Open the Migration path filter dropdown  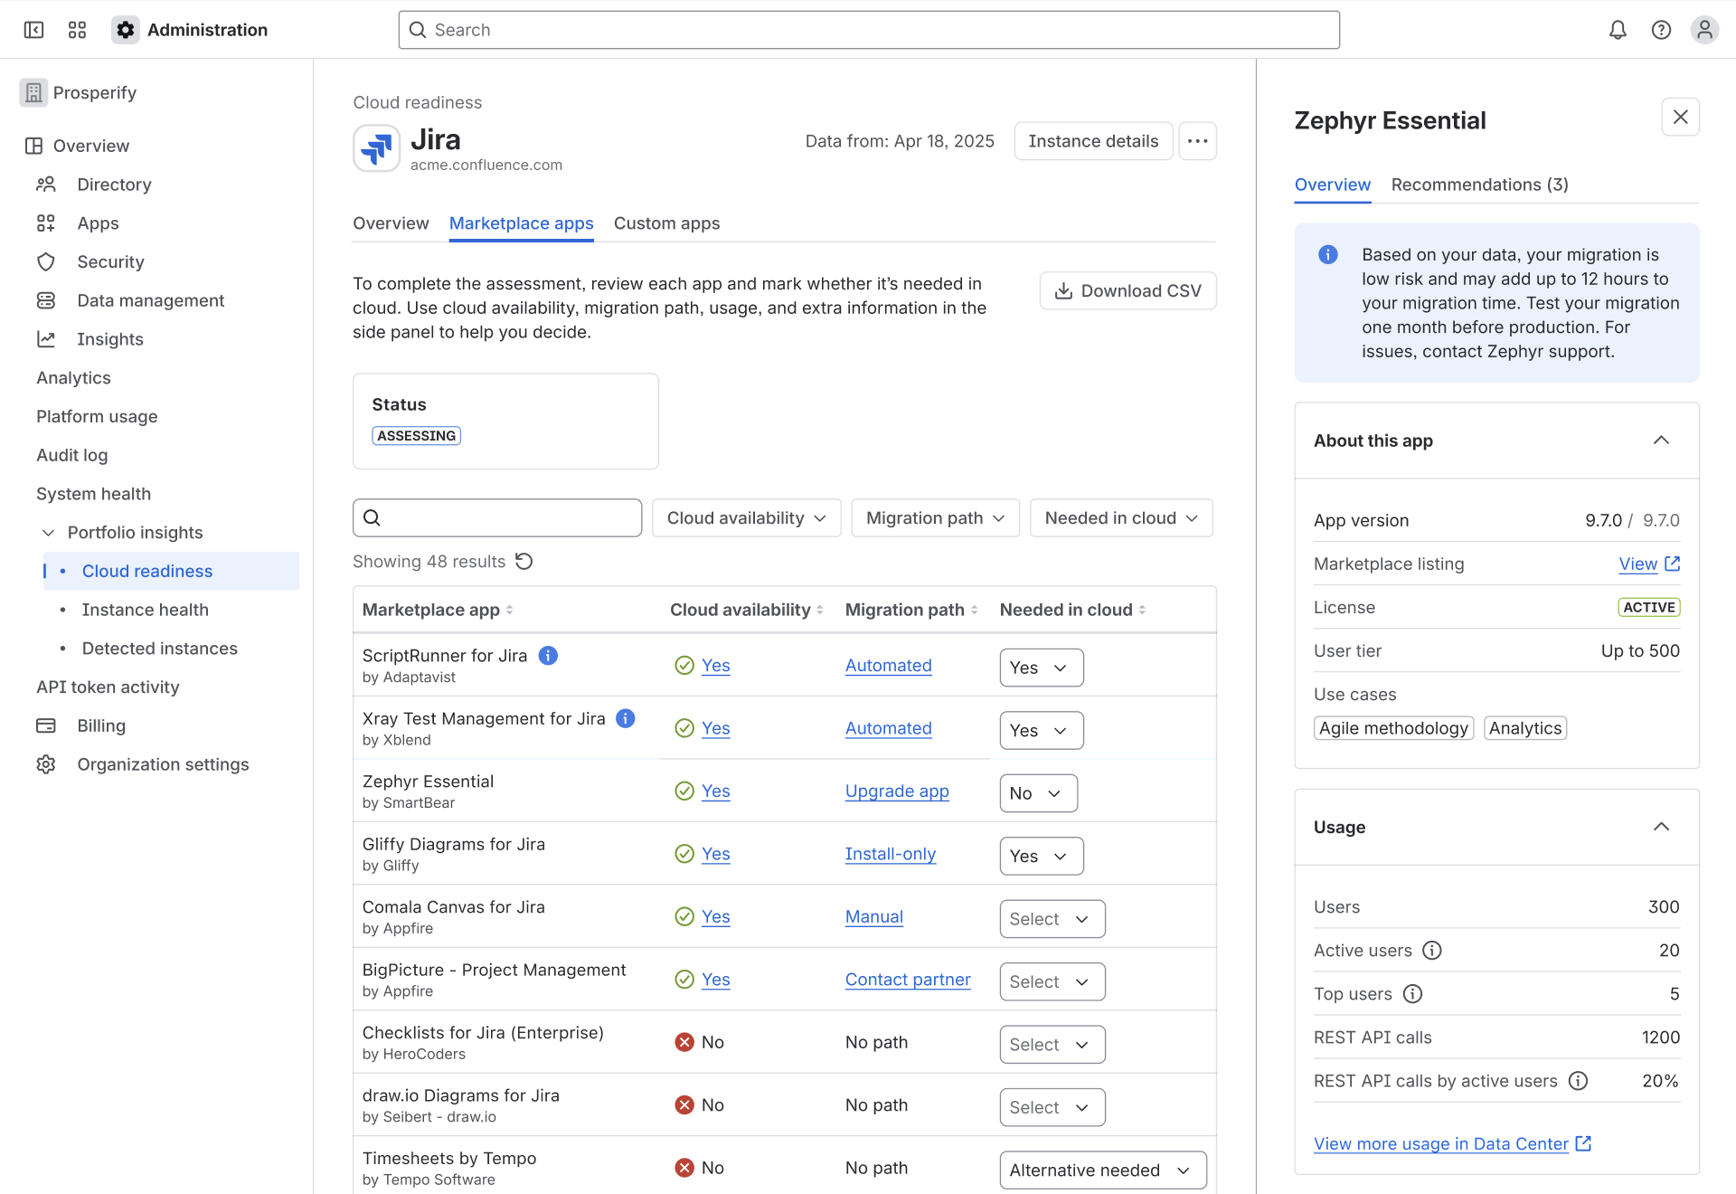tap(935, 517)
